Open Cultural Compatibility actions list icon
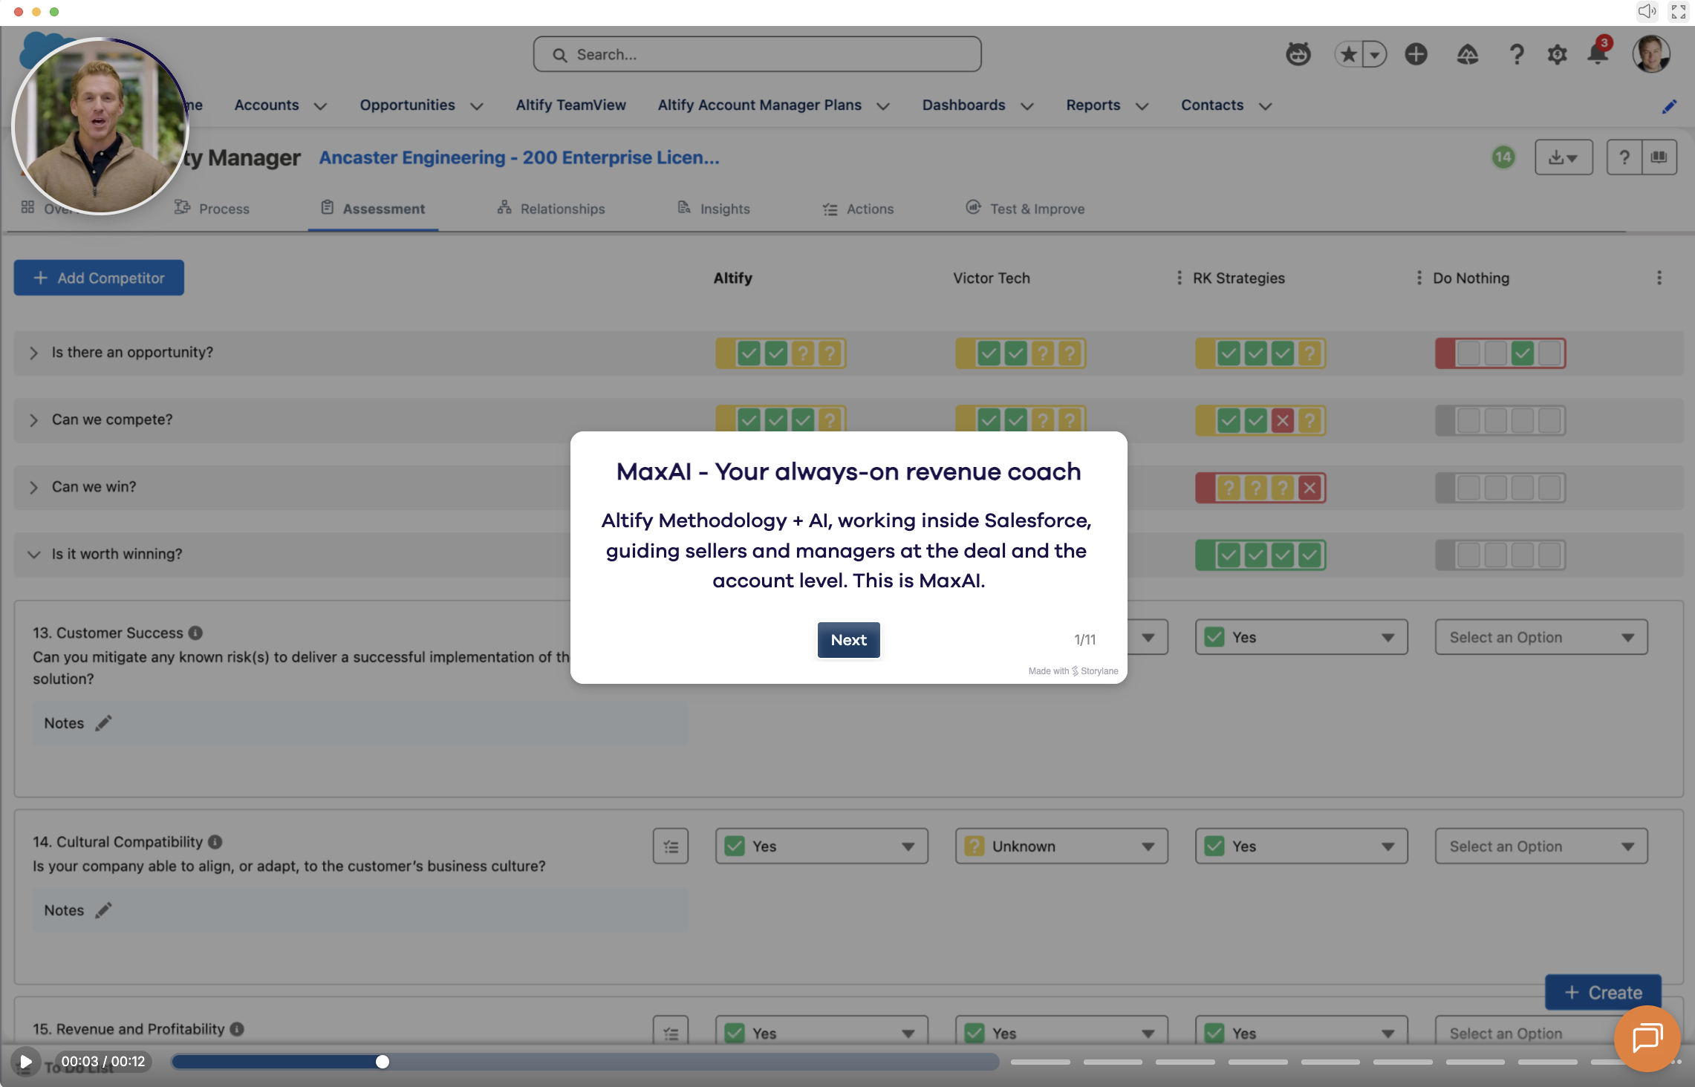The width and height of the screenshot is (1695, 1087). click(671, 846)
